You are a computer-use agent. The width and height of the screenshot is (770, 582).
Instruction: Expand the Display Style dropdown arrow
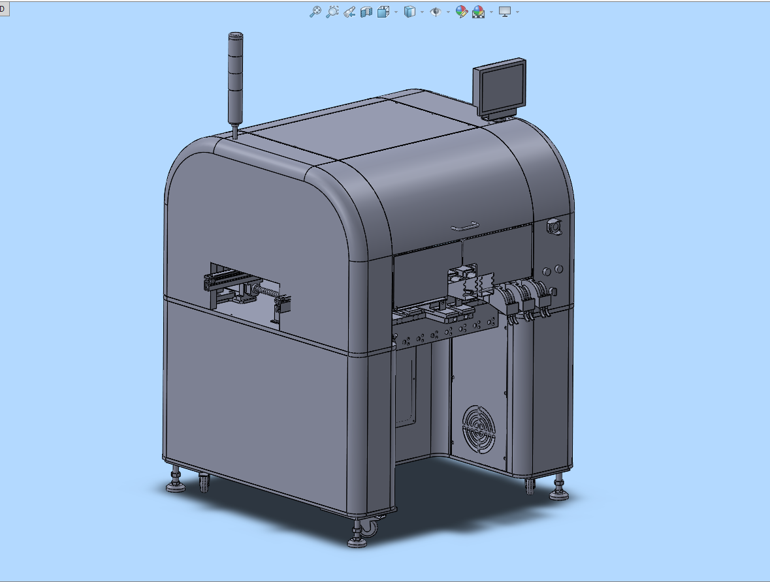423,12
